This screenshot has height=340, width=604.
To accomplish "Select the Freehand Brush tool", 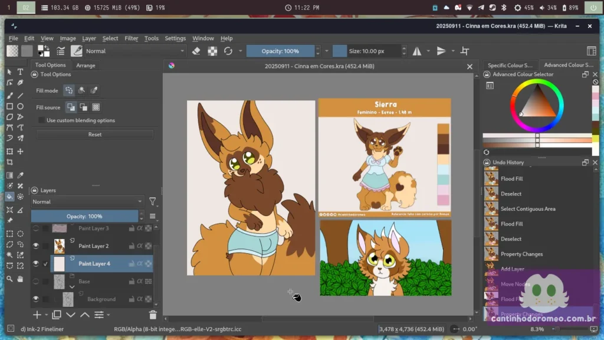I will pos(9,95).
